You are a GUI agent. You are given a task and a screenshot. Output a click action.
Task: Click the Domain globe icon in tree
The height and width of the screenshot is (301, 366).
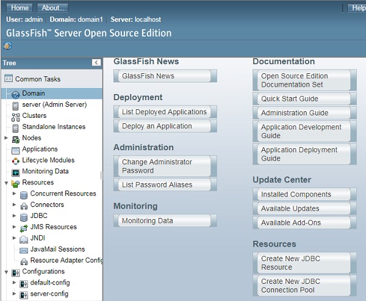click(x=15, y=95)
